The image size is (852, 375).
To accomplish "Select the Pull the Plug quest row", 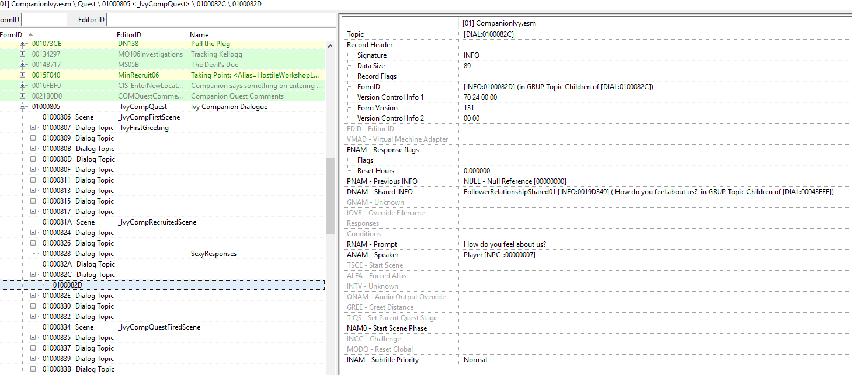I will point(162,44).
